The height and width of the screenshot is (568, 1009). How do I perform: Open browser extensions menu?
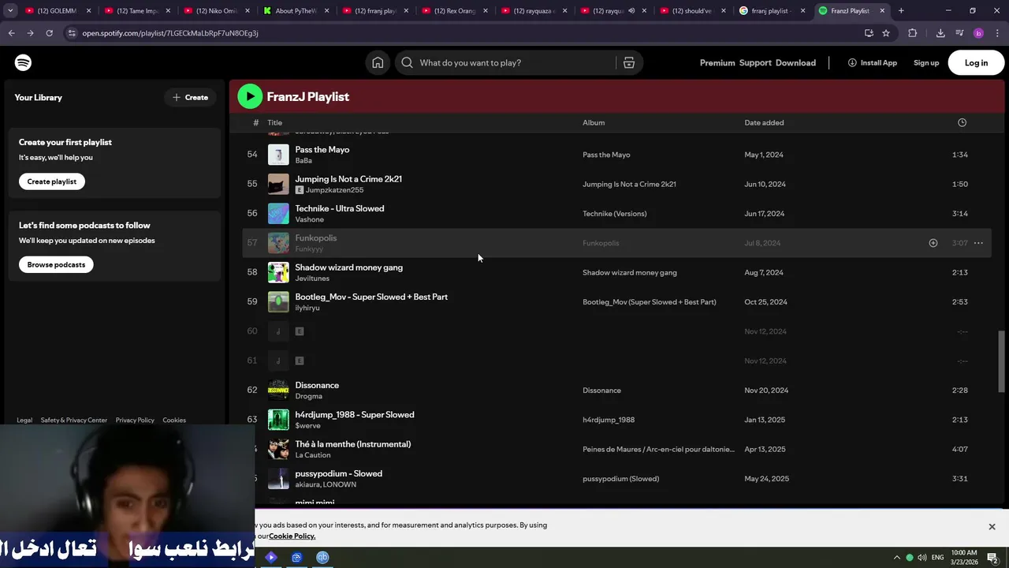pos(912,33)
